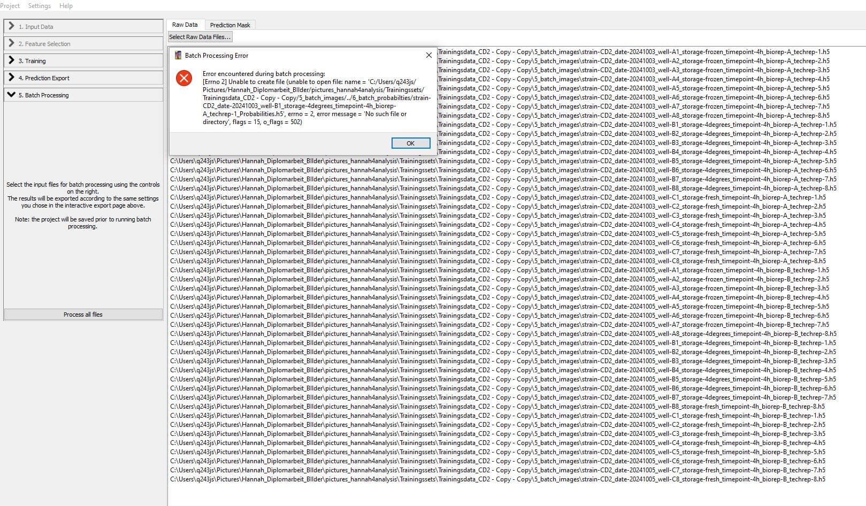Click the downward chevron beside Batch Processing

point(11,95)
